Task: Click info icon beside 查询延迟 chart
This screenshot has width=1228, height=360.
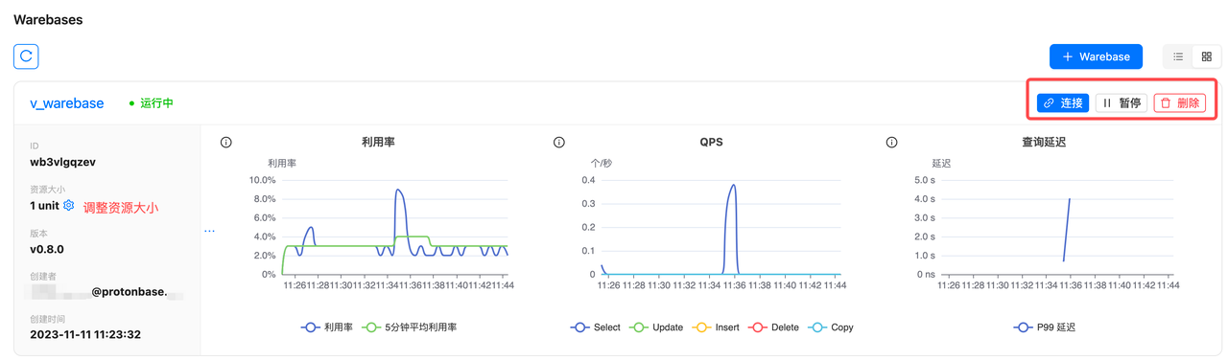Action: [x=892, y=143]
